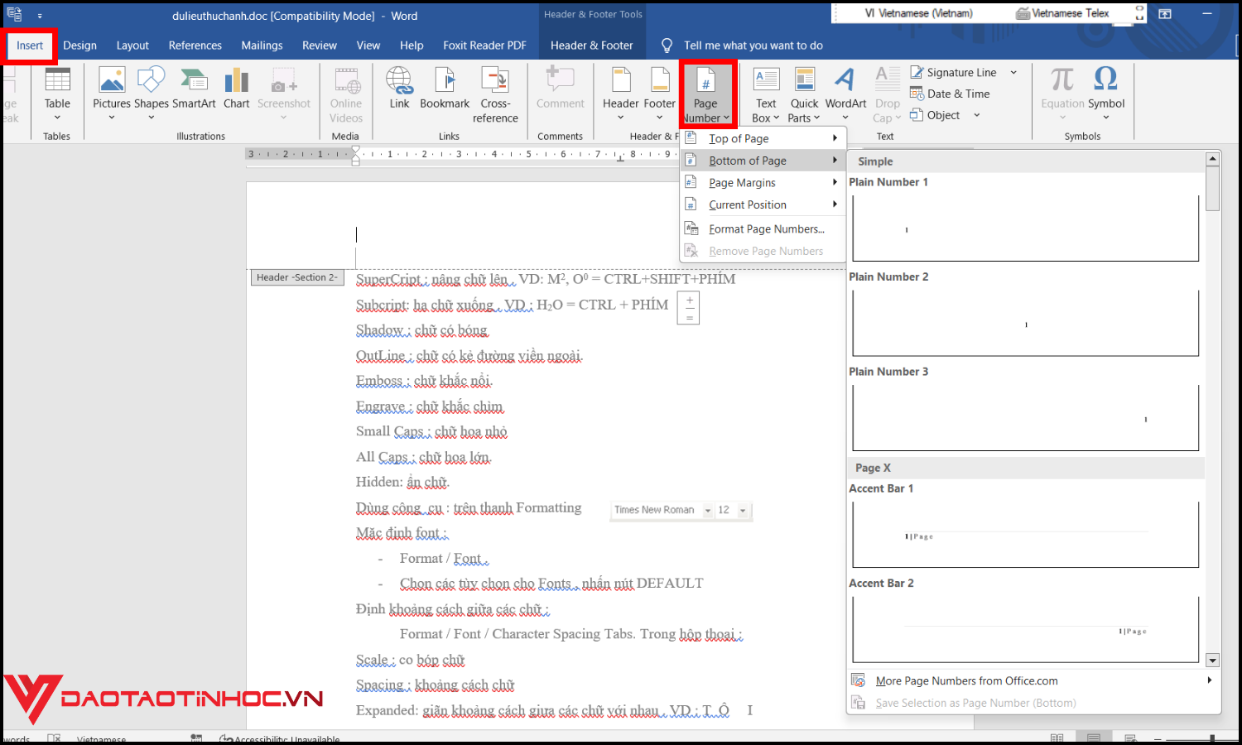Select Bottom of Page menu item
This screenshot has width=1242, height=745.
pos(763,161)
